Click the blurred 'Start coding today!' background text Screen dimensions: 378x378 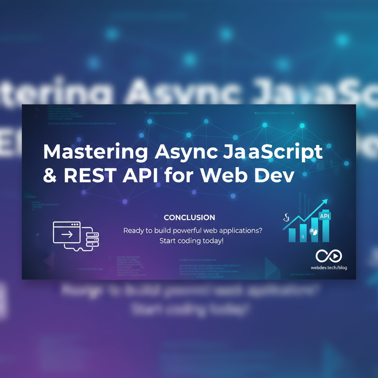click(x=189, y=309)
